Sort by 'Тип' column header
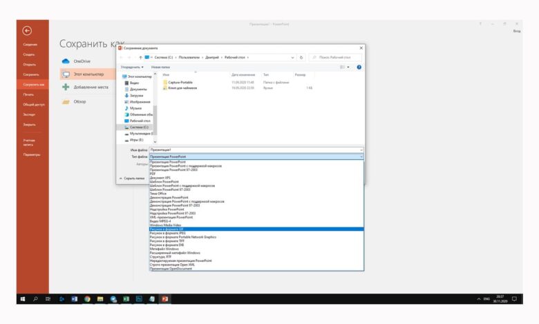The width and height of the screenshot is (539, 324). pos(266,74)
